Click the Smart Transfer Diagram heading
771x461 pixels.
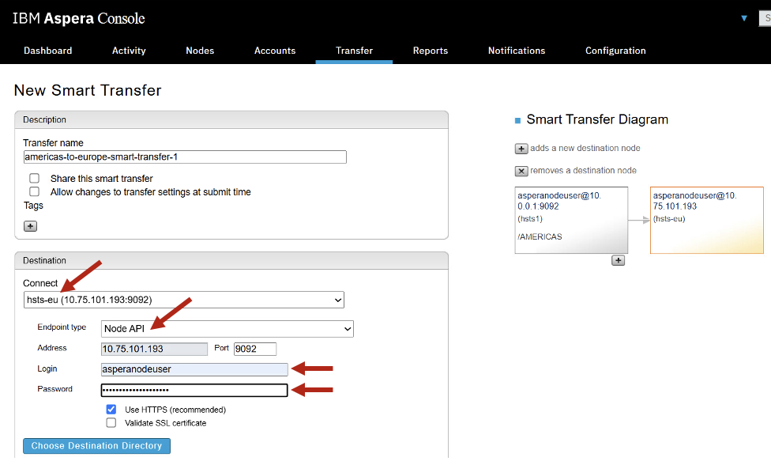point(597,119)
